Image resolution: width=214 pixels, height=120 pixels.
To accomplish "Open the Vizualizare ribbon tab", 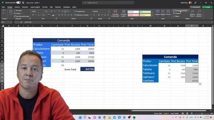I will pos(67,7).
